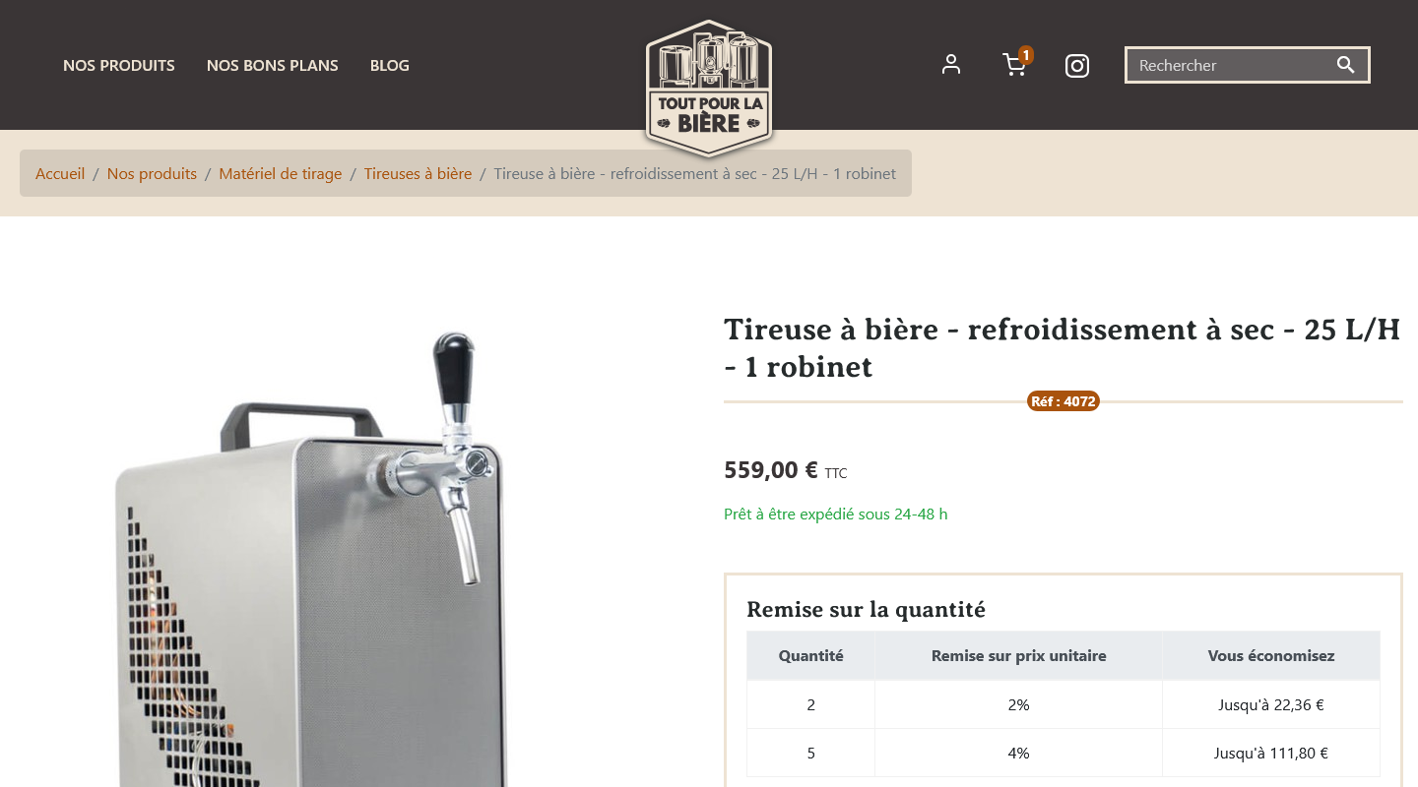
Task: Open the shopping cart icon
Action: [1013, 65]
